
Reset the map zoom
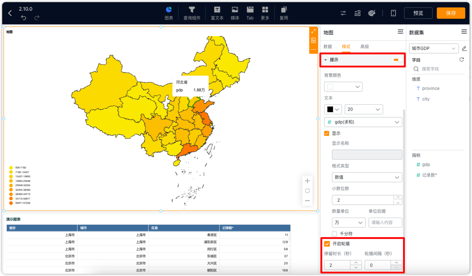click(x=307, y=191)
